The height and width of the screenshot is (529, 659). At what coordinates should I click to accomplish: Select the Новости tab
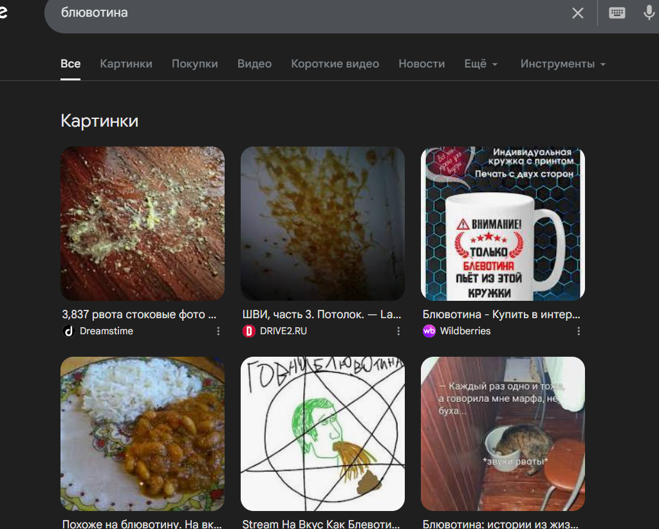[422, 64]
